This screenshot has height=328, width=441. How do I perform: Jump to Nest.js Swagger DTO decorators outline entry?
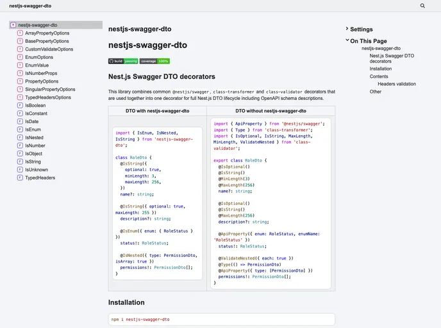click(x=392, y=58)
